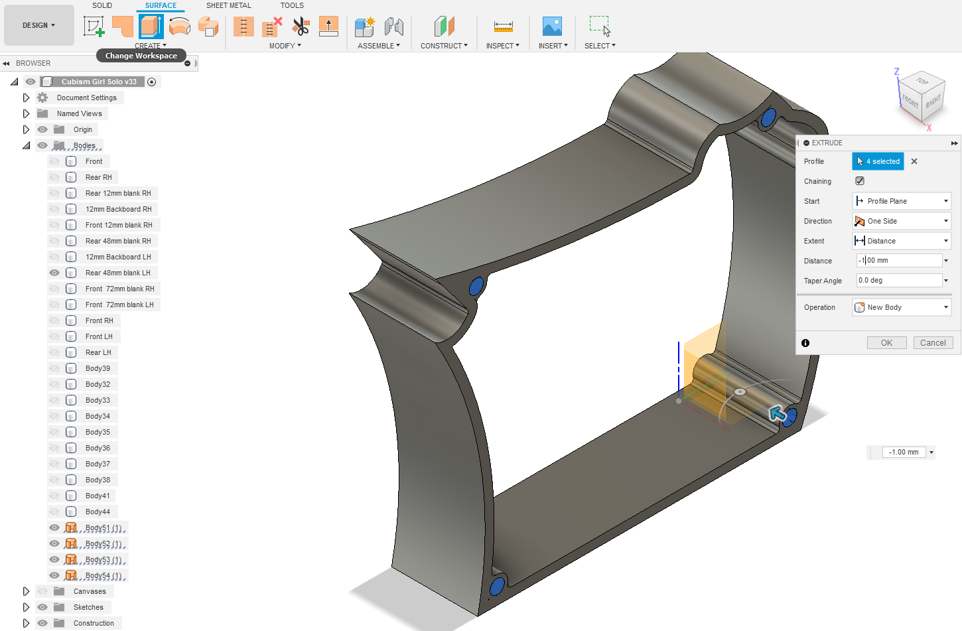The width and height of the screenshot is (962, 631).
Task: Hide the Body52 (1) body
Action: (54, 543)
